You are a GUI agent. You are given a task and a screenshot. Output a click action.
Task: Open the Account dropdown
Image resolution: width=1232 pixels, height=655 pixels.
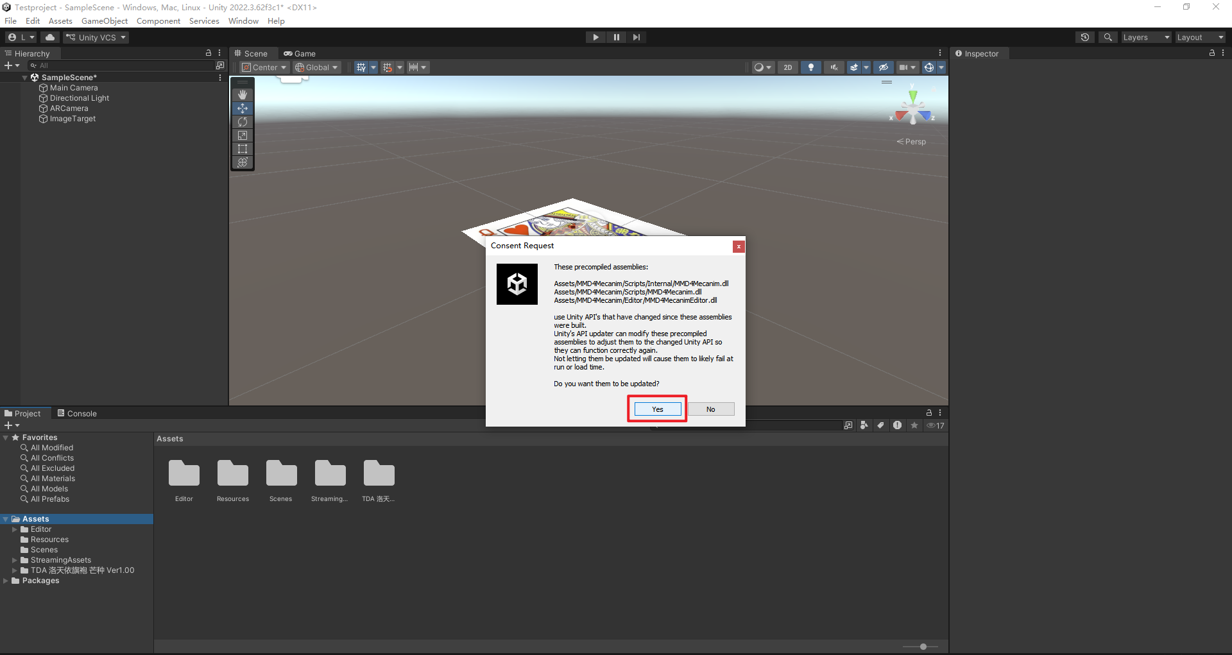click(21, 37)
